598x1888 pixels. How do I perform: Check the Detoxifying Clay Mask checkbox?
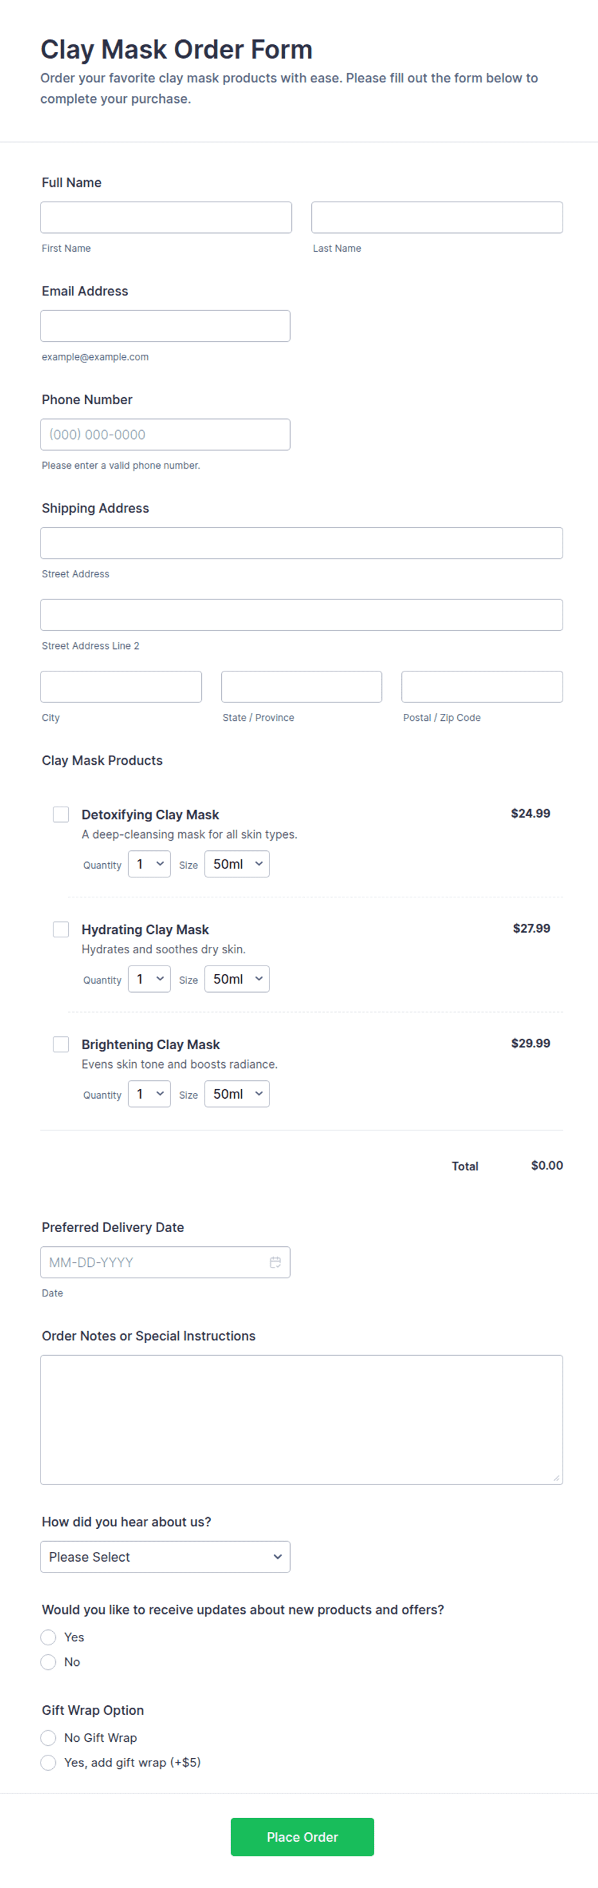pyautogui.click(x=60, y=814)
